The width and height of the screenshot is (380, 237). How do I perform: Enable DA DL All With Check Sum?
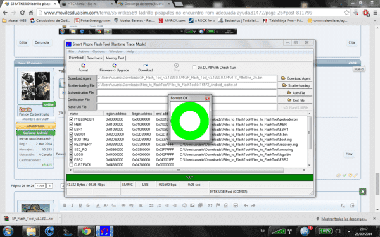coord(194,67)
